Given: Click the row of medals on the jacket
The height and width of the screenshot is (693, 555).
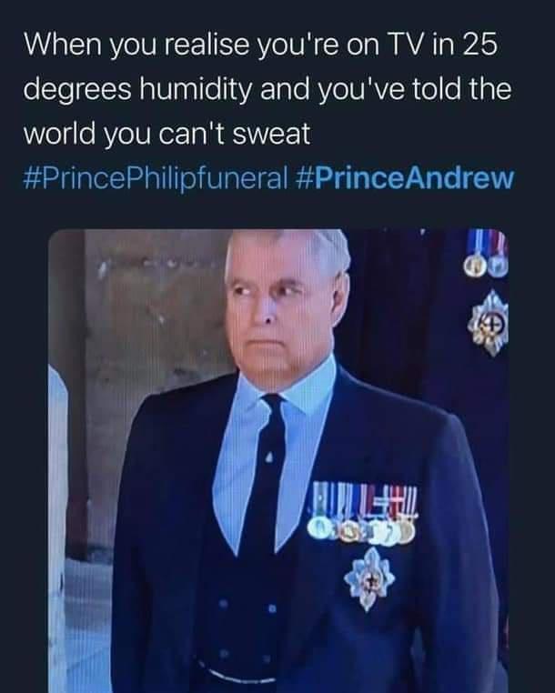Looking at the screenshot, I should 365,513.
